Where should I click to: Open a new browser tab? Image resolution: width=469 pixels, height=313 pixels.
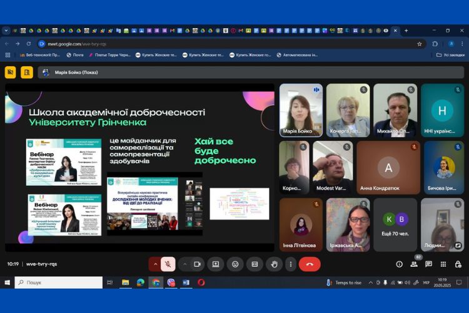(406, 31)
